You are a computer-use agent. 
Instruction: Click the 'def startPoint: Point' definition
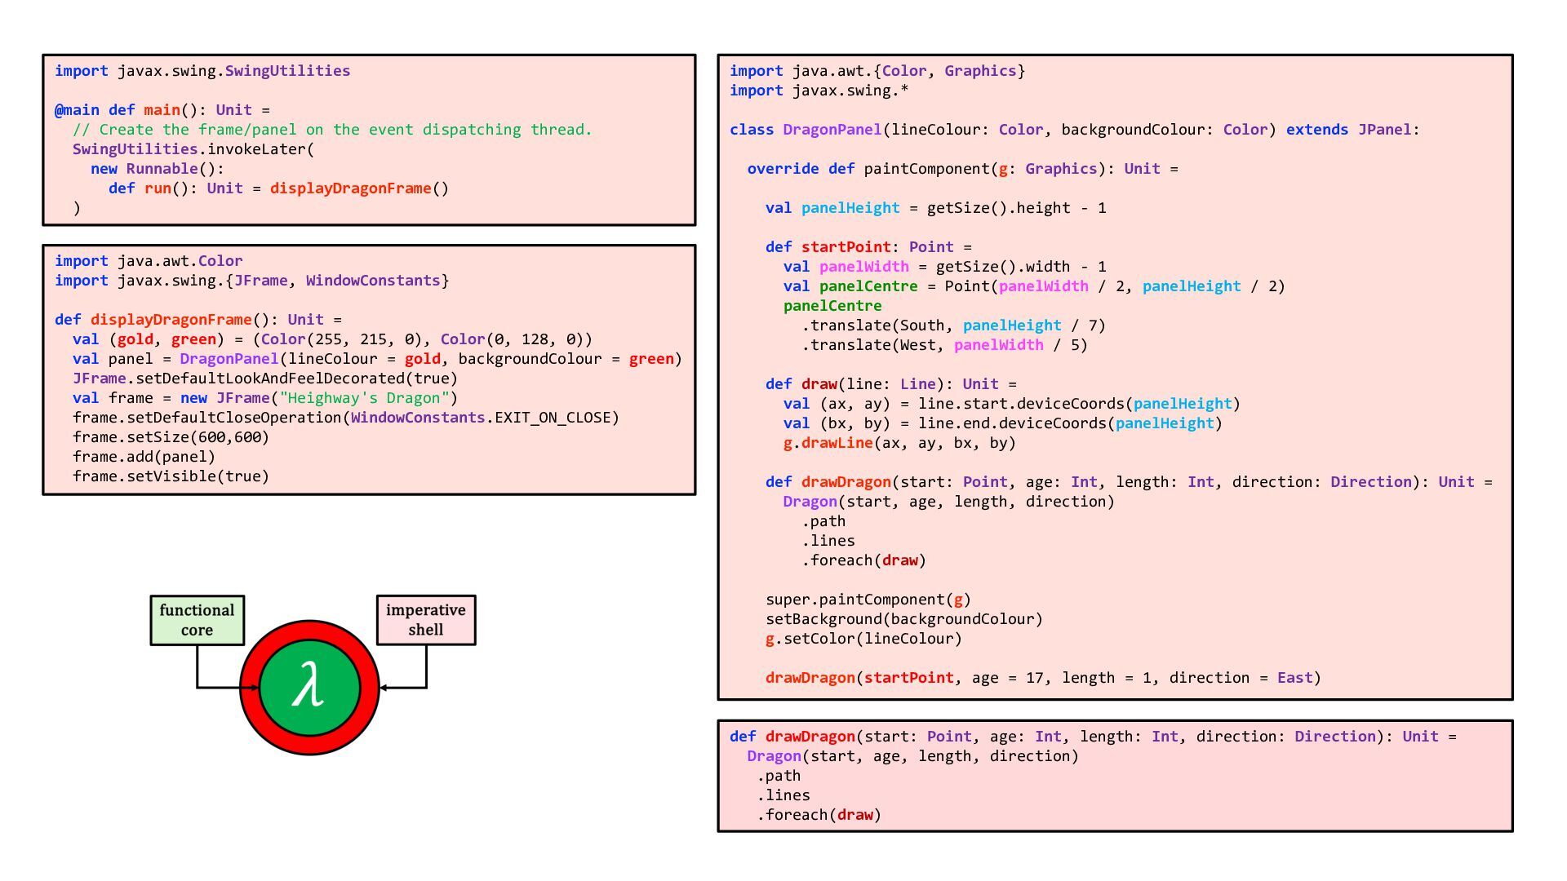coord(859,247)
